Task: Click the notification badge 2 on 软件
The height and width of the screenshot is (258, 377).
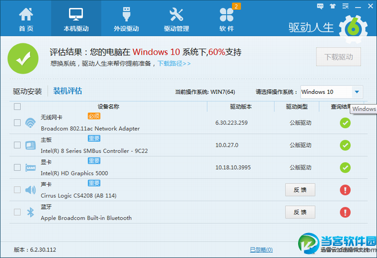Action: pyautogui.click(x=236, y=6)
